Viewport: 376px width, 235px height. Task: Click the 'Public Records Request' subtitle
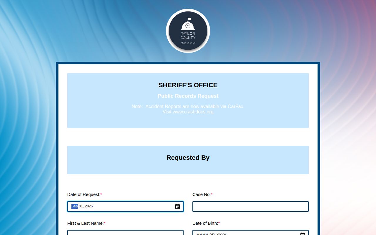tap(188, 96)
